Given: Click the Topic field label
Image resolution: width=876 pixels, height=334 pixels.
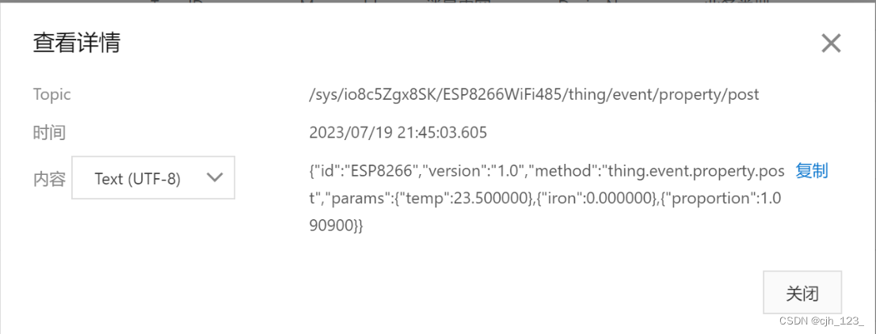Looking at the screenshot, I should [x=52, y=94].
